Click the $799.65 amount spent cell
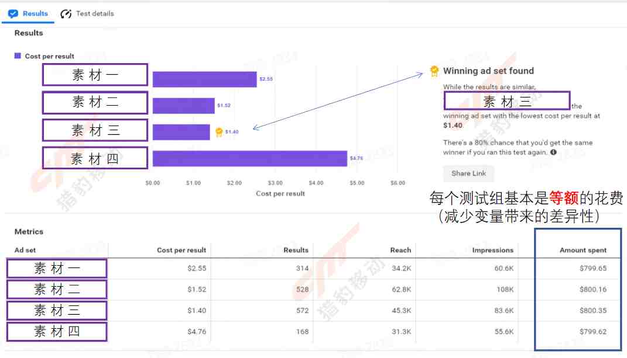This screenshot has width=627, height=358. (593, 268)
